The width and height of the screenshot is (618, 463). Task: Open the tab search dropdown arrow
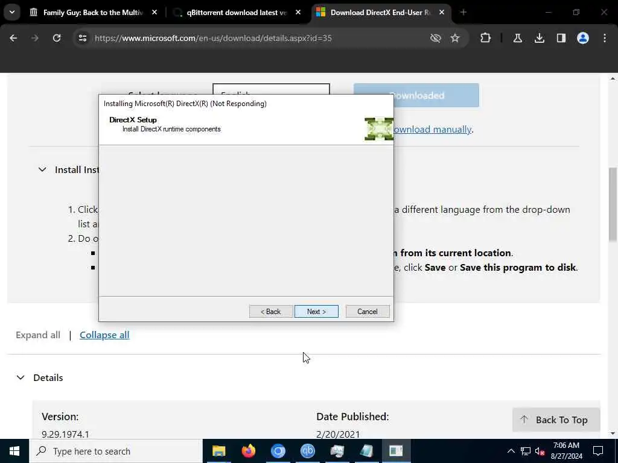pos(12,12)
